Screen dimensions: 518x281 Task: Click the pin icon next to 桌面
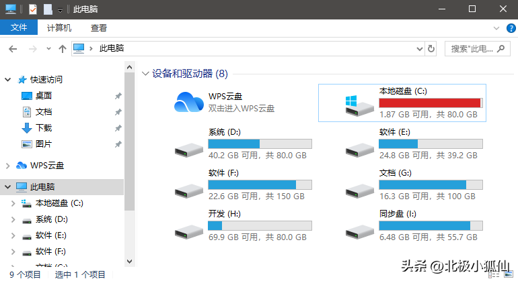coord(118,96)
